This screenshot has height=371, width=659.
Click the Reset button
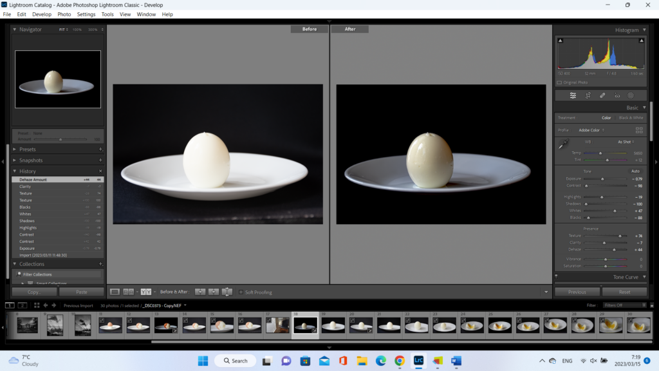tap(624, 292)
